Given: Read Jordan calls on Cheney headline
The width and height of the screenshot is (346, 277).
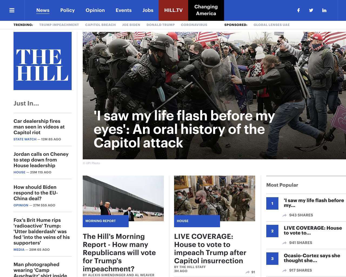Looking at the screenshot, I should click(41, 160).
